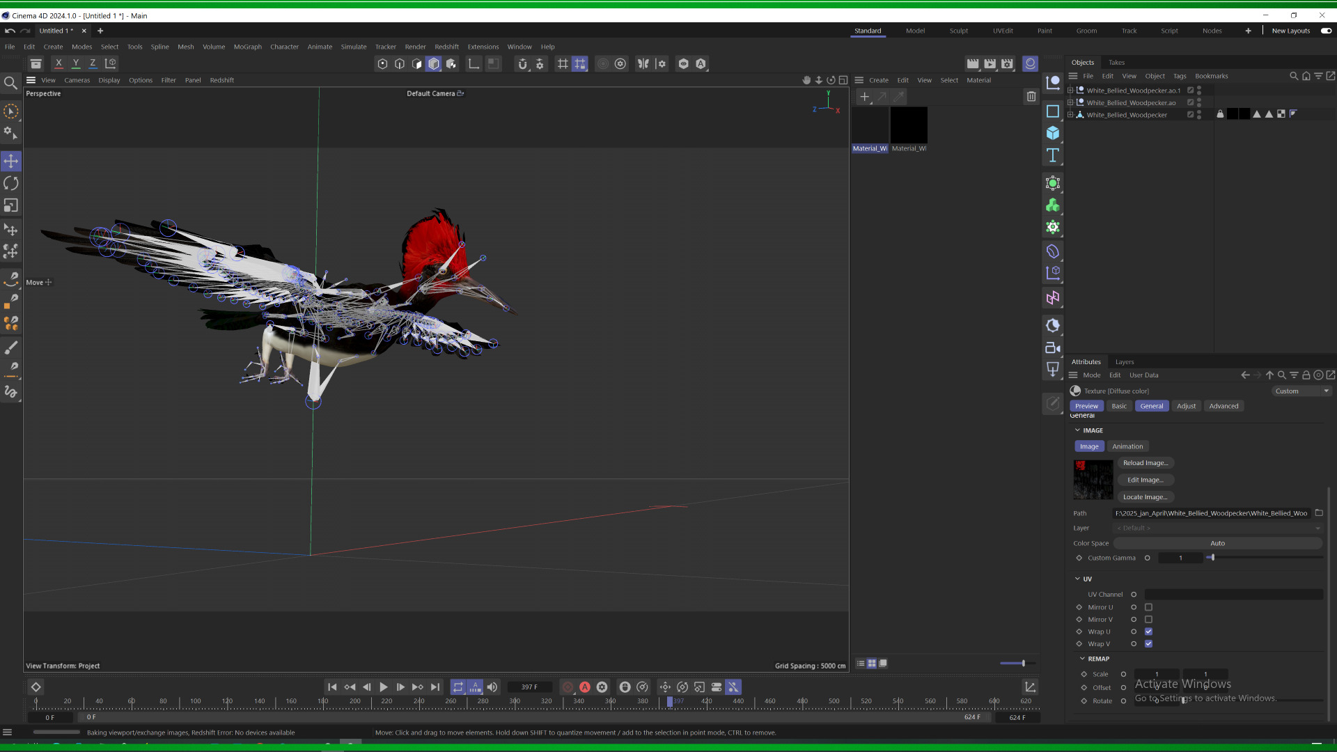Click the Text spline tool icon
Image resolution: width=1337 pixels, height=752 pixels.
pos(1053,155)
